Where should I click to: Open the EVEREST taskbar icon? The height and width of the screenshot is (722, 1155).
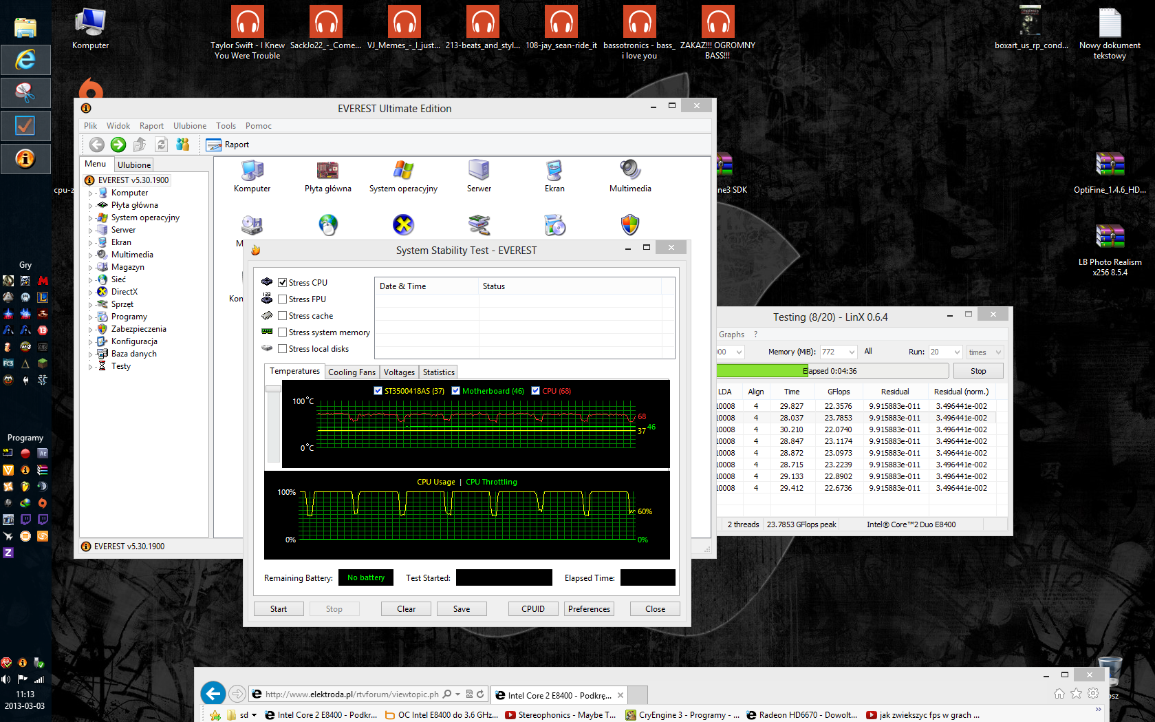click(x=25, y=159)
